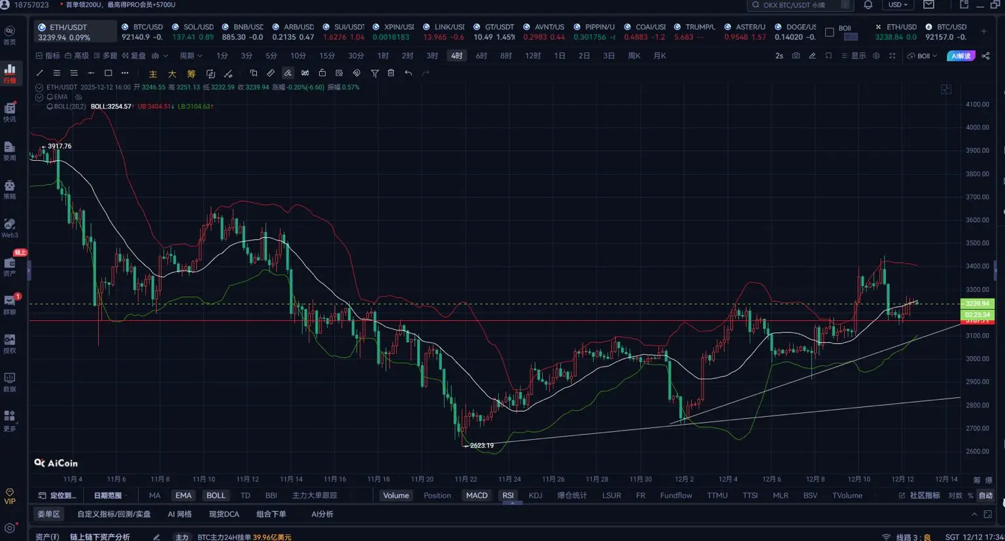
Task: Open the 群聊 group chat sidebar icon
Action: coord(10,305)
